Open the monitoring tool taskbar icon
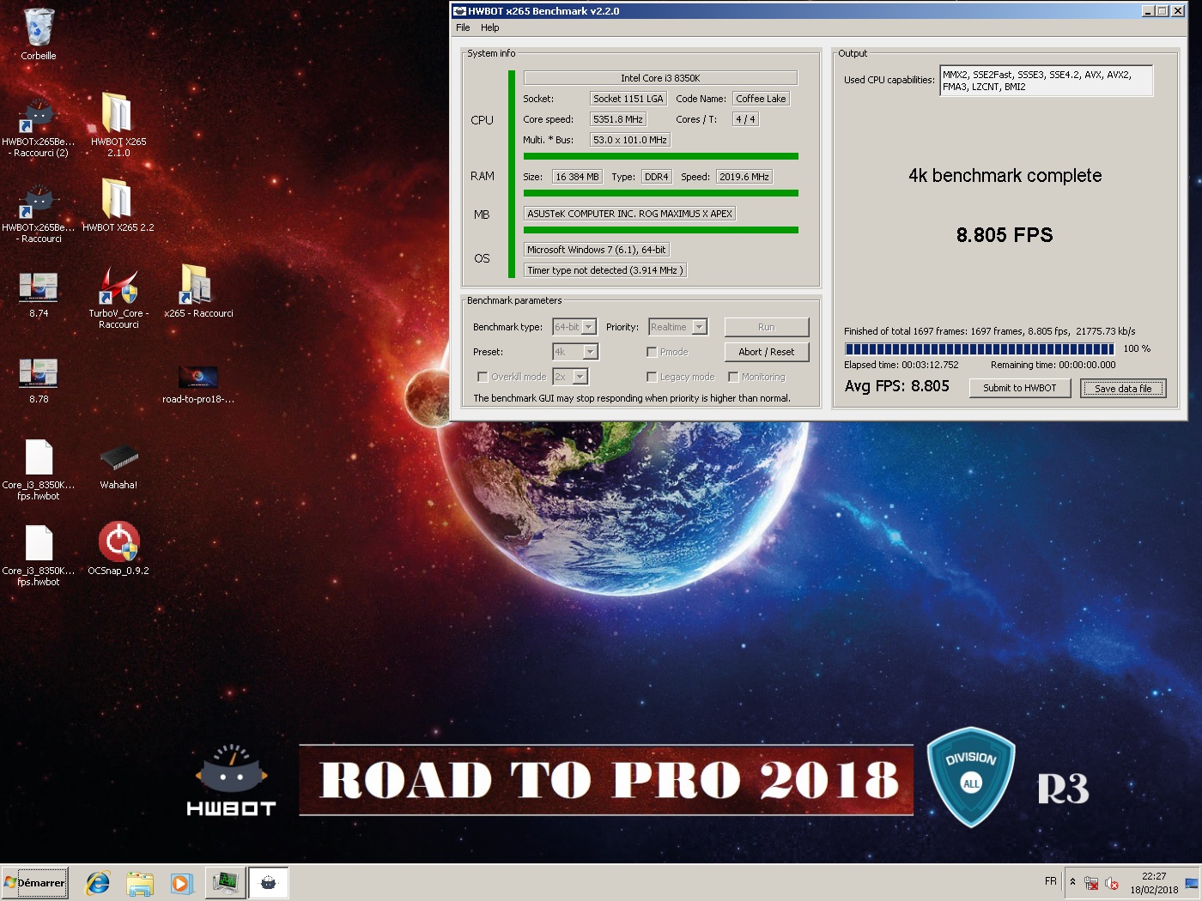This screenshot has width=1202, height=901. click(226, 883)
